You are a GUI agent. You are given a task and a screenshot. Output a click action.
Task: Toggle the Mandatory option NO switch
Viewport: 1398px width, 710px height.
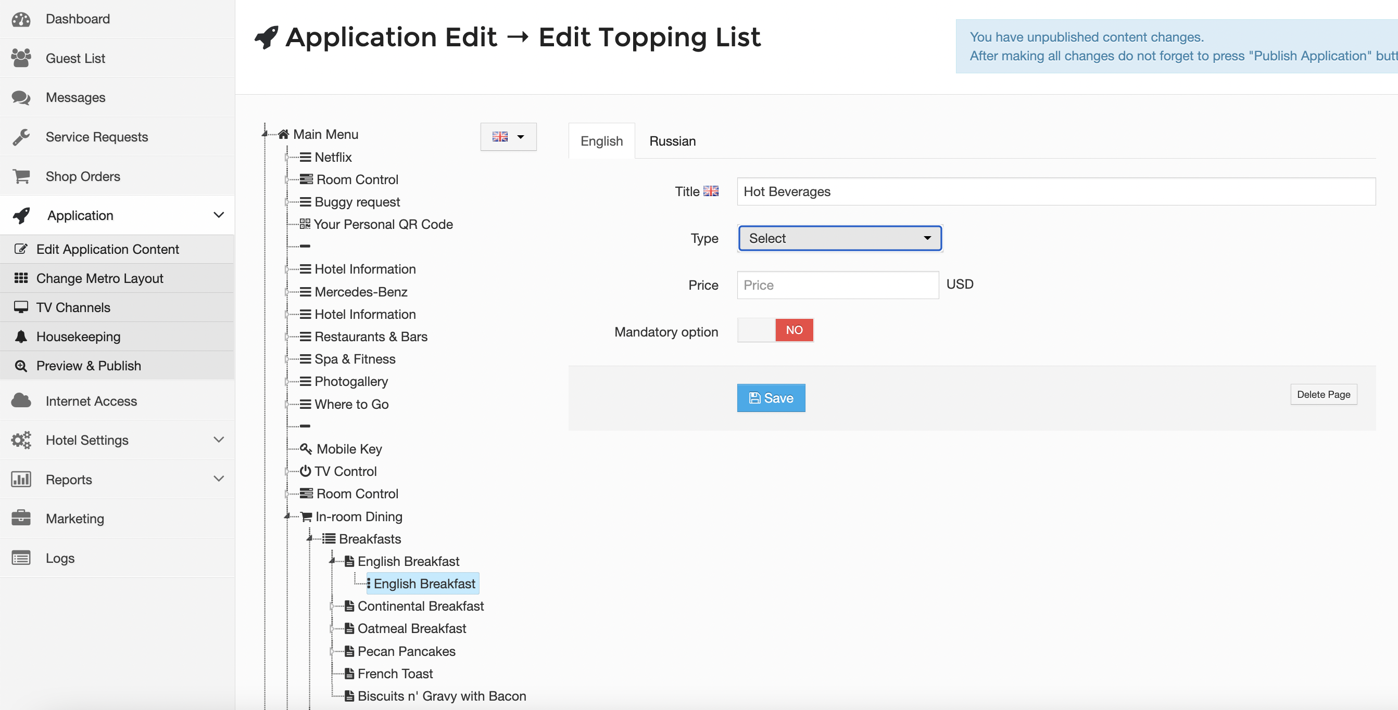(775, 330)
